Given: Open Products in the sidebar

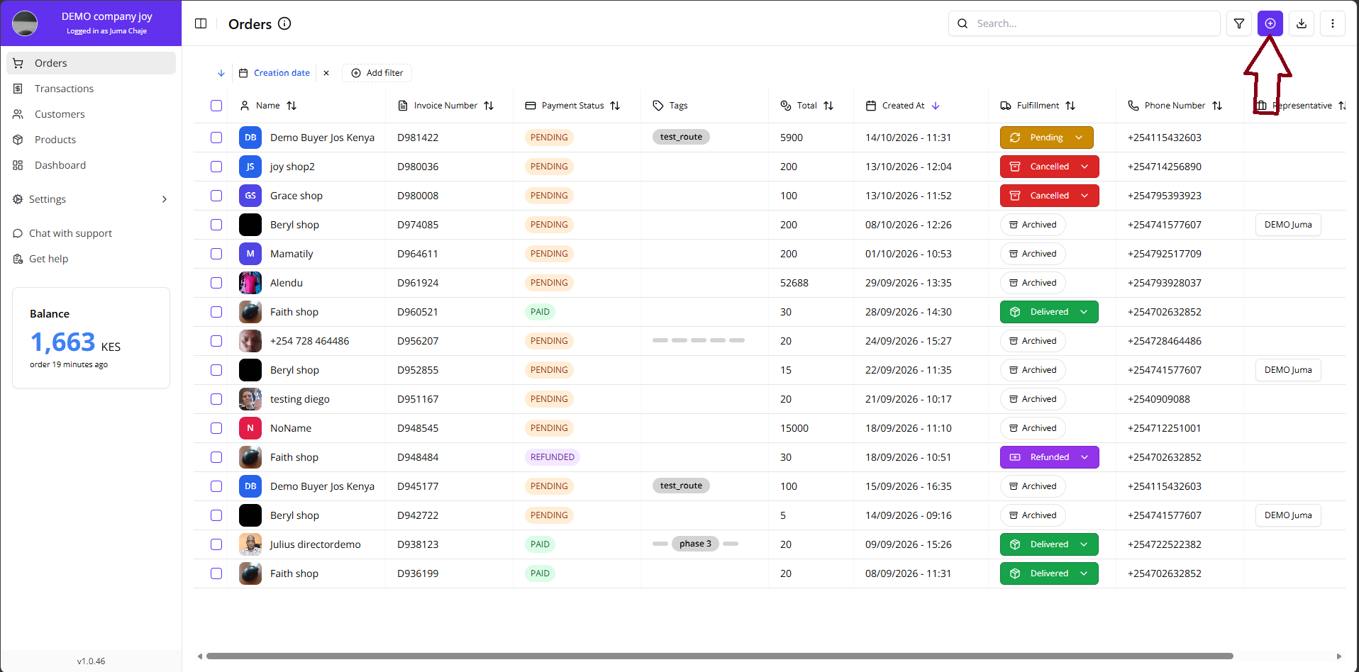Looking at the screenshot, I should tap(91, 140).
